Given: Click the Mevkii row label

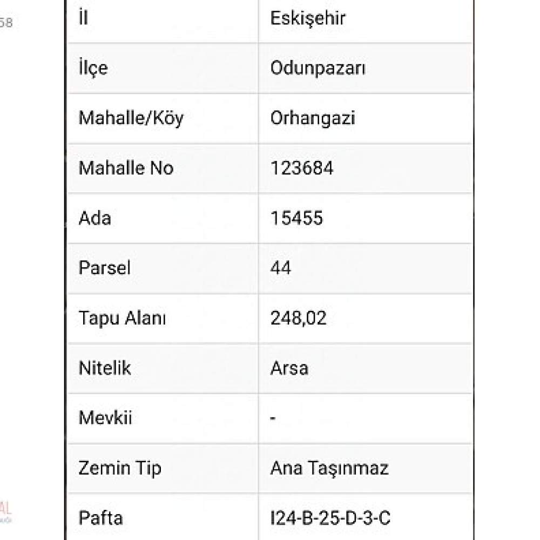Looking at the screenshot, I should tap(105, 418).
